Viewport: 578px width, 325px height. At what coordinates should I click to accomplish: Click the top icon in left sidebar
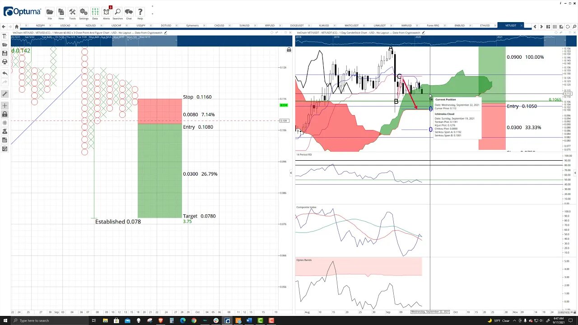coord(4,36)
